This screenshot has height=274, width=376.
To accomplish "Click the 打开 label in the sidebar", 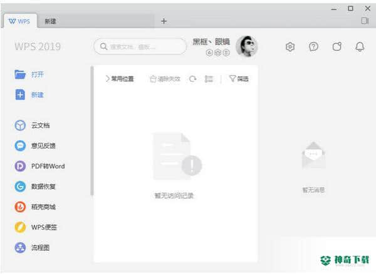I will click(x=38, y=74).
